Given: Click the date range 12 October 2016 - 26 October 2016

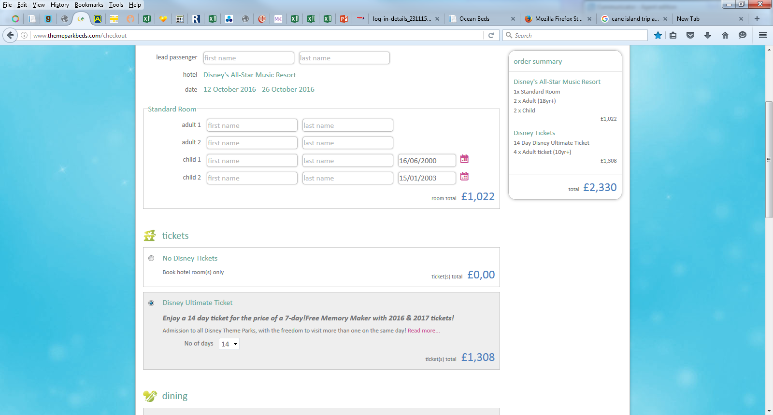Looking at the screenshot, I should [x=259, y=89].
